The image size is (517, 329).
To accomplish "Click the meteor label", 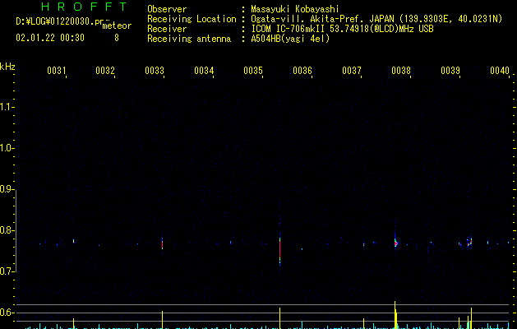I will coord(117,25).
